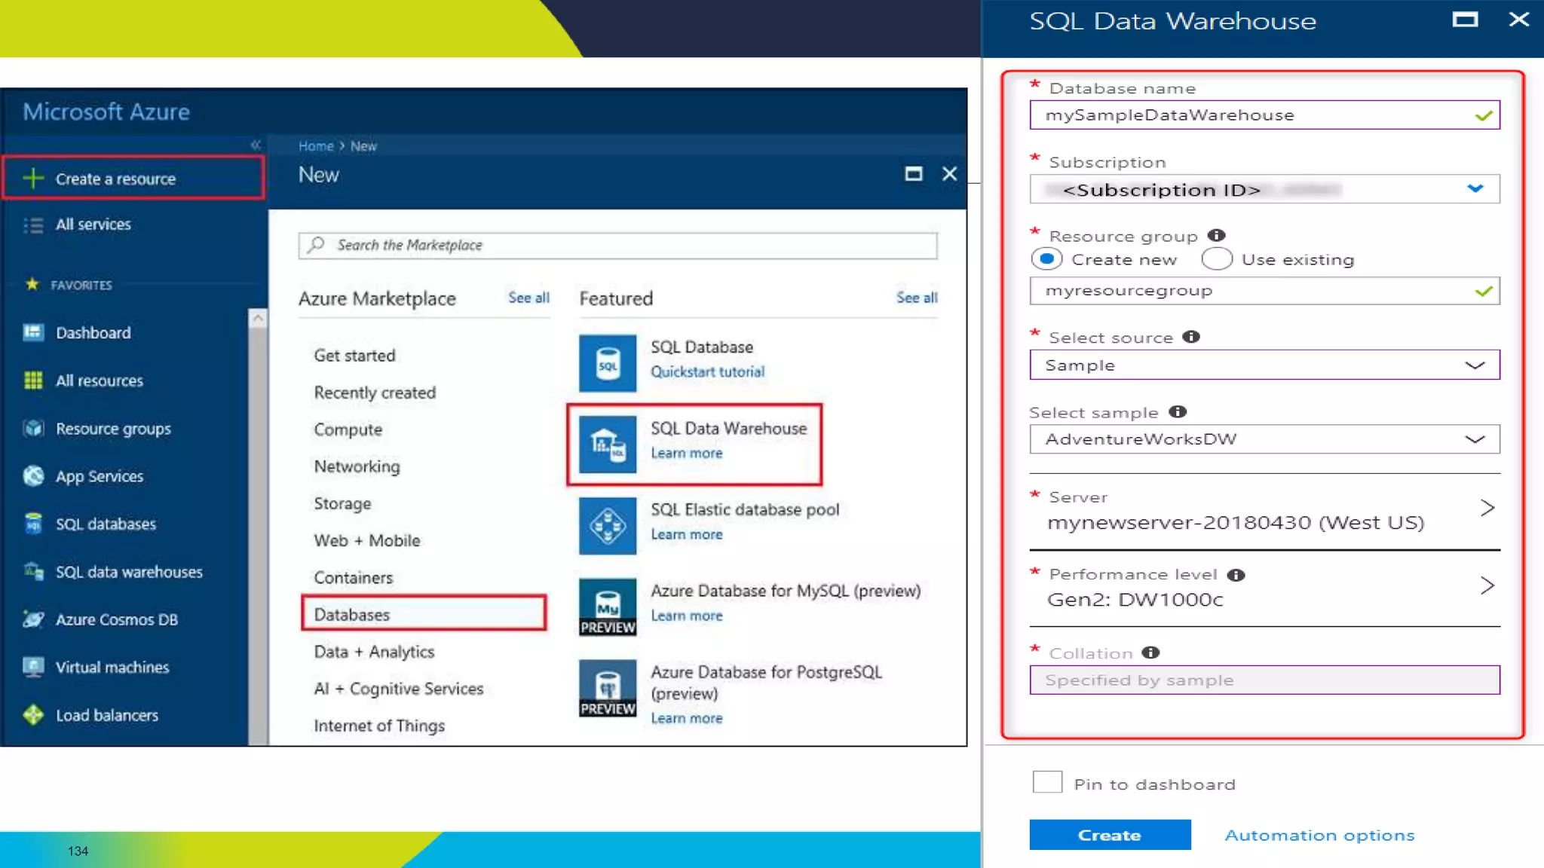
Task: Click the info icon next to Select sample
Action: (x=1178, y=411)
